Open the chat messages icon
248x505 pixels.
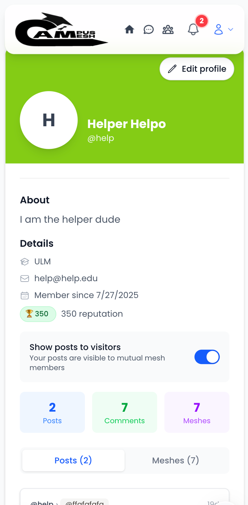[149, 29]
